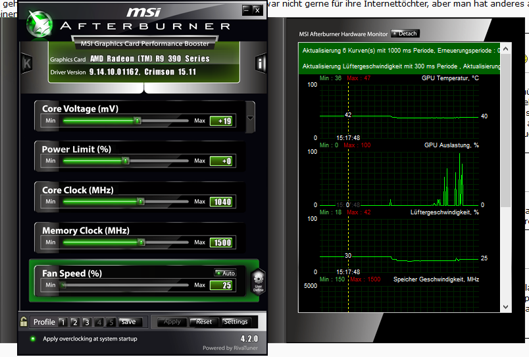Viewport: 529px width, 357px height.
Task: Click the AMD Radeon R9 390 Series text
Action: (x=150, y=59)
